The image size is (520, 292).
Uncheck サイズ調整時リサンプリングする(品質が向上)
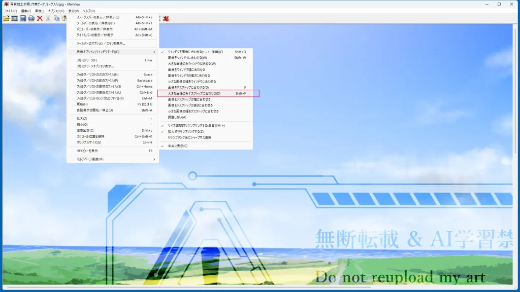(205, 126)
